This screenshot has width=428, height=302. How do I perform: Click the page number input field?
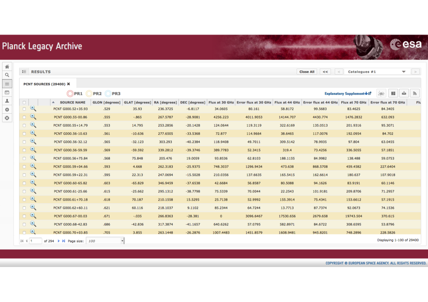click(x=36, y=241)
